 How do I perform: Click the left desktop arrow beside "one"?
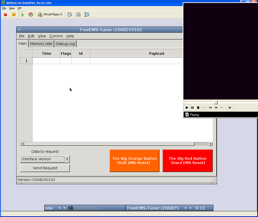(59, 208)
